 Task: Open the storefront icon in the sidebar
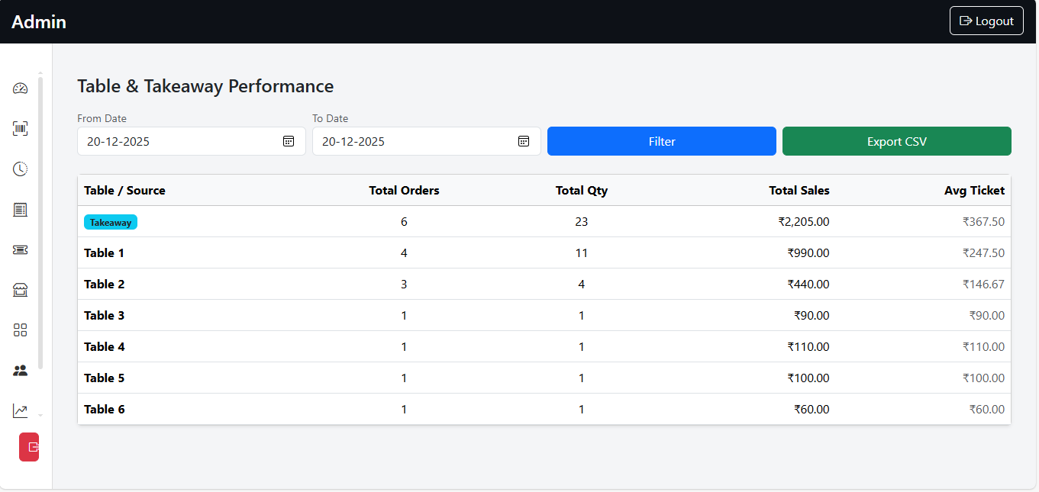coord(20,290)
